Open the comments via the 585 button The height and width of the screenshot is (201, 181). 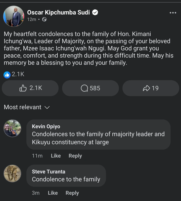90,88
